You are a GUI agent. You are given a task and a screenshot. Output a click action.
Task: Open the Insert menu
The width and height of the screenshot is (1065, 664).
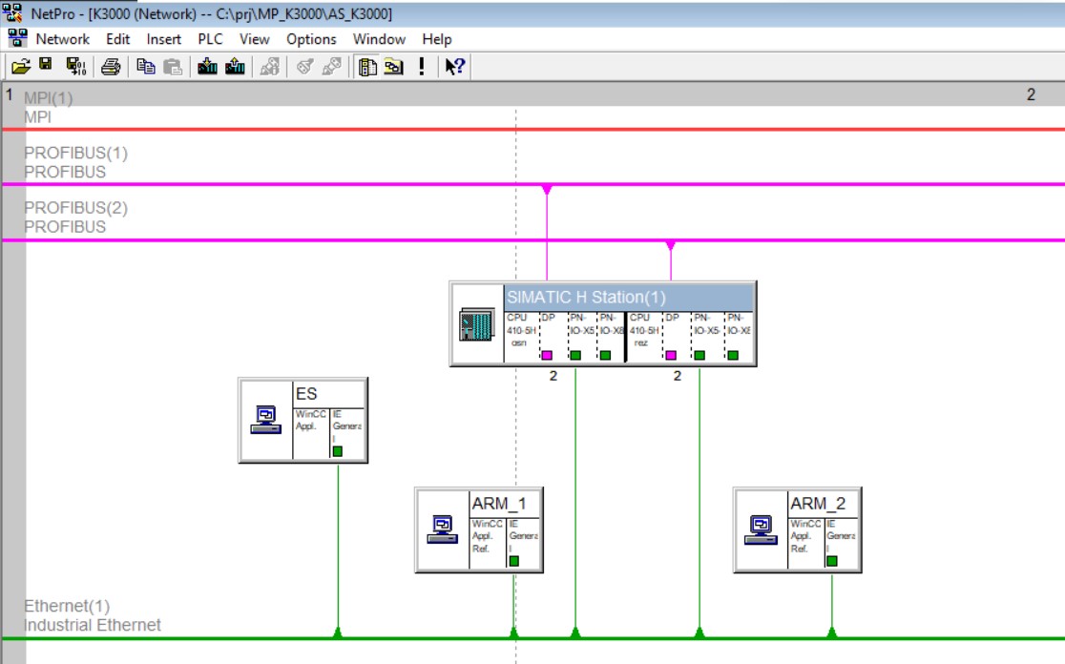pos(164,39)
